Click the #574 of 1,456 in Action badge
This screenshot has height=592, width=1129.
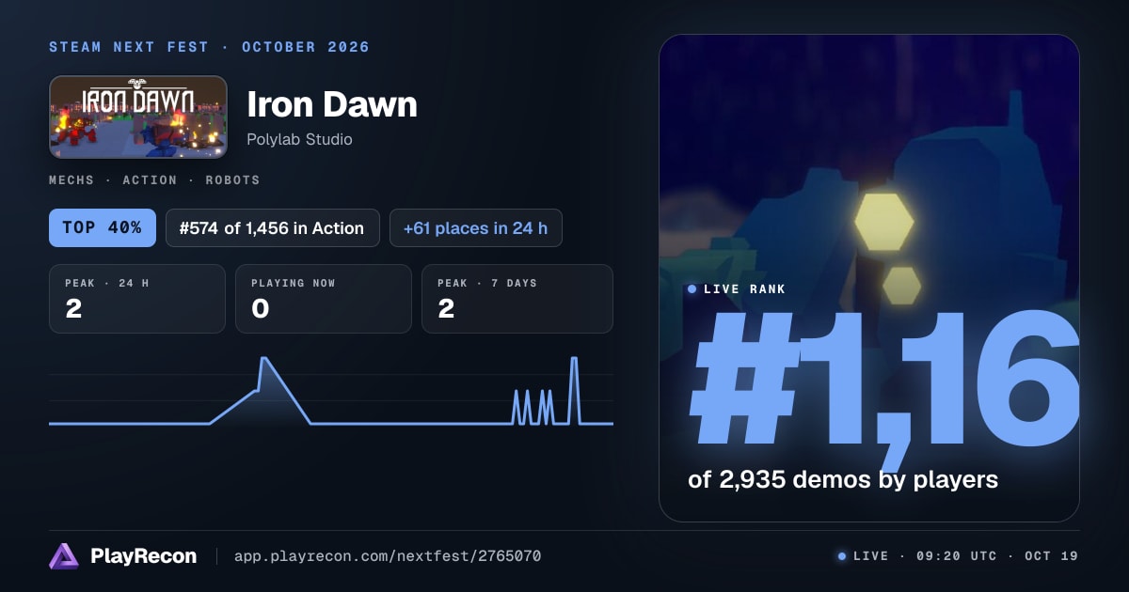(x=273, y=227)
